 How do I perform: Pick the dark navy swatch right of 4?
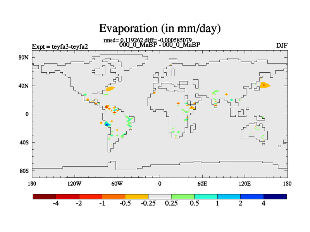click(x=275, y=196)
